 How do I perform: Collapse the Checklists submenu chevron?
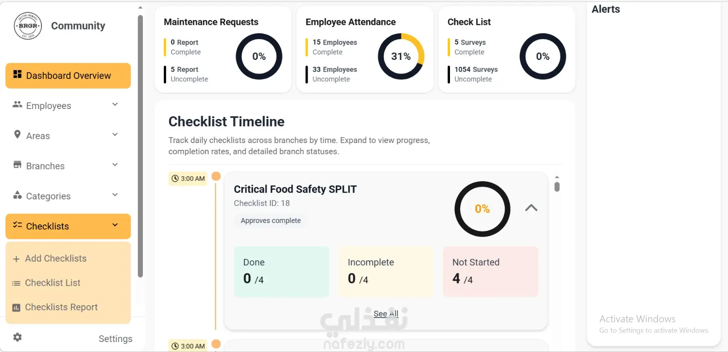coord(115,225)
